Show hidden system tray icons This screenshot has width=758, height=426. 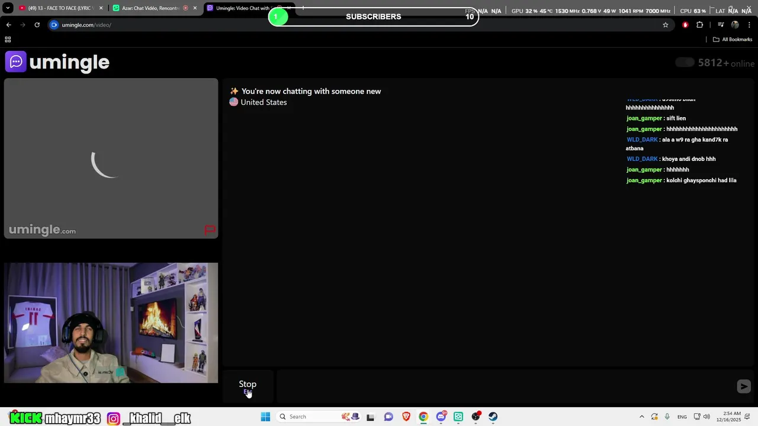pos(641,417)
